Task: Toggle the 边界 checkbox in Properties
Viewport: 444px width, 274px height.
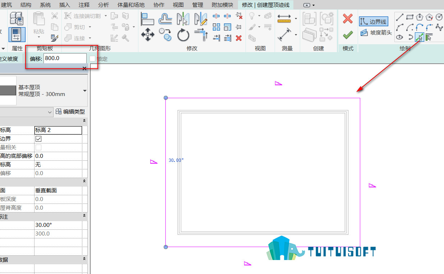Action: pos(38,139)
